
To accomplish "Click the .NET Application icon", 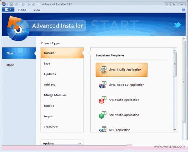I will pos(103,129).
